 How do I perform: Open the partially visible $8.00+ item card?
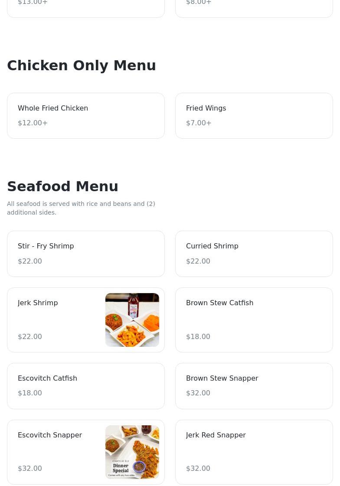point(254,8)
